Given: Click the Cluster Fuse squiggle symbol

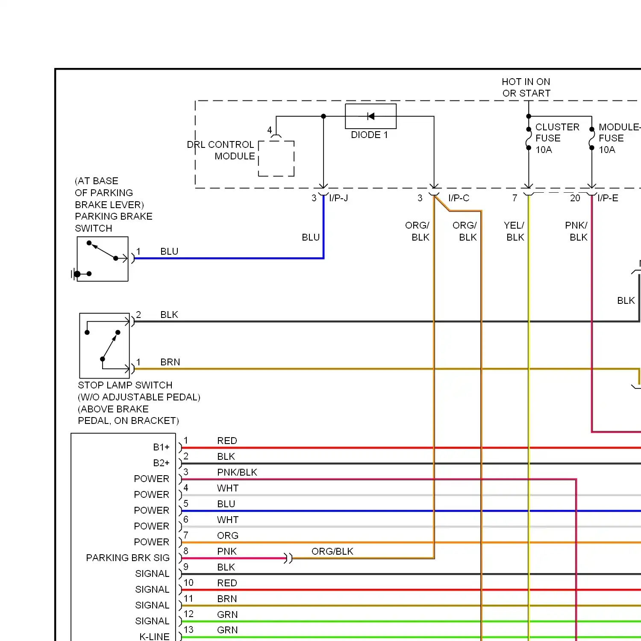Looking at the screenshot, I should tap(529, 138).
